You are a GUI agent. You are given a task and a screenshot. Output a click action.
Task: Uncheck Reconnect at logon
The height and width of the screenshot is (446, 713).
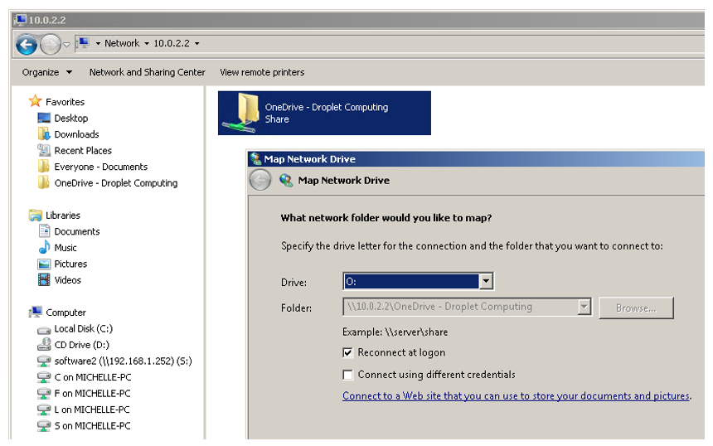[348, 353]
